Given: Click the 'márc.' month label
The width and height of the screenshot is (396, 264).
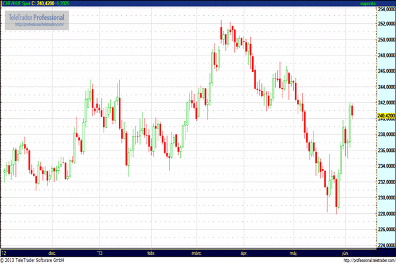Looking at the screenshot, I should [197, 253].
